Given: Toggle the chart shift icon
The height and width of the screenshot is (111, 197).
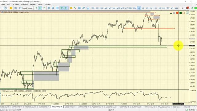Looking at the screenshot, I should click(x=66, y=8).
